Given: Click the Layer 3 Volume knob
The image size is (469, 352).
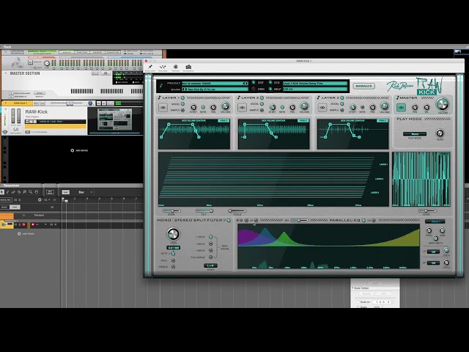Looking at the screenshot, I should click(384, 106).
